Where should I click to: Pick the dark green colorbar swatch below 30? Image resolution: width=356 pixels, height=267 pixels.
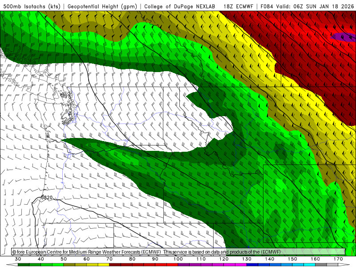pos(24,265)
